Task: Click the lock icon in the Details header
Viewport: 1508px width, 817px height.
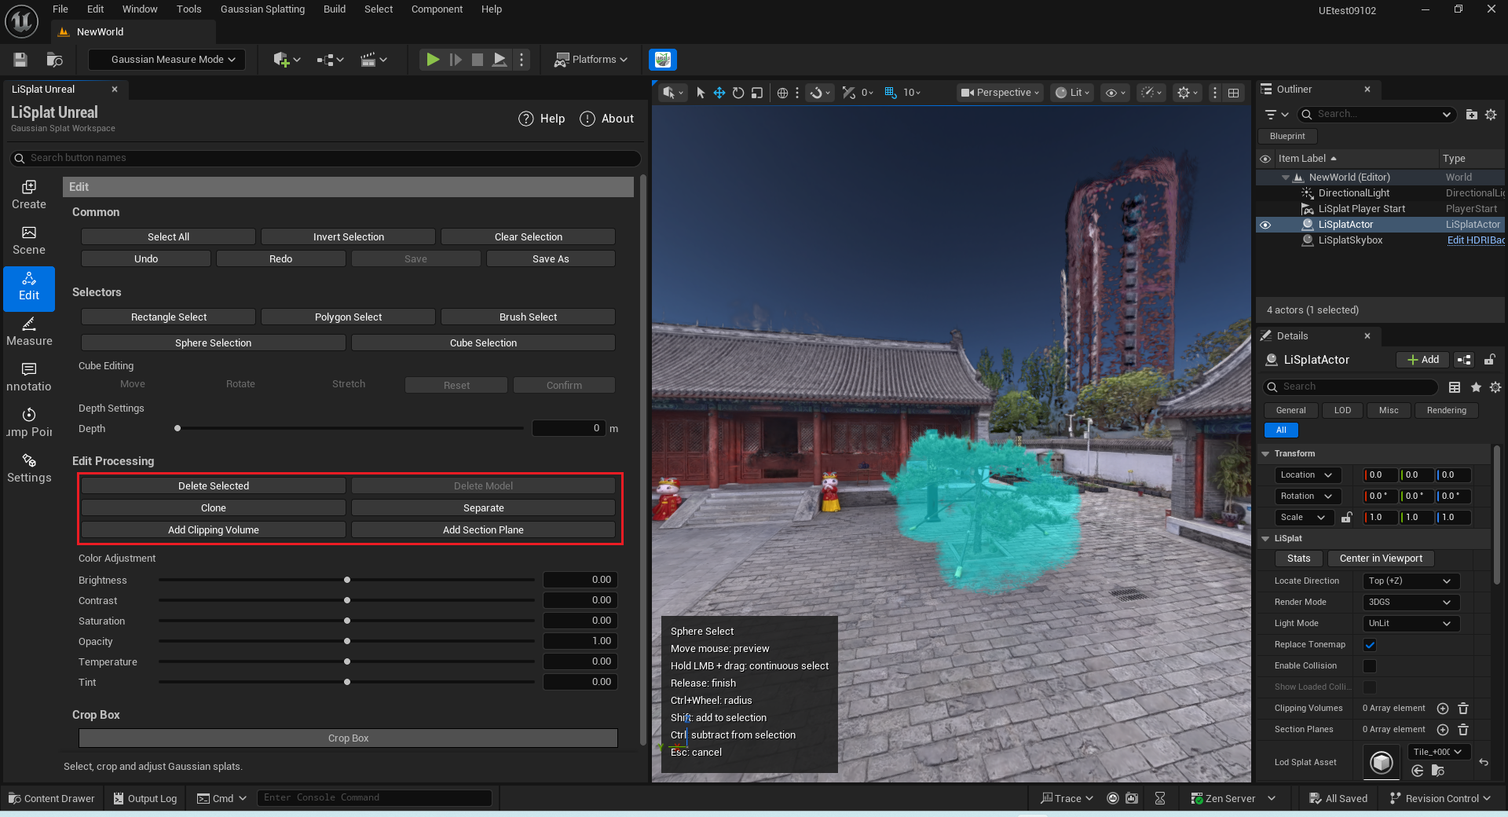Action: [x=1489, y=360]
